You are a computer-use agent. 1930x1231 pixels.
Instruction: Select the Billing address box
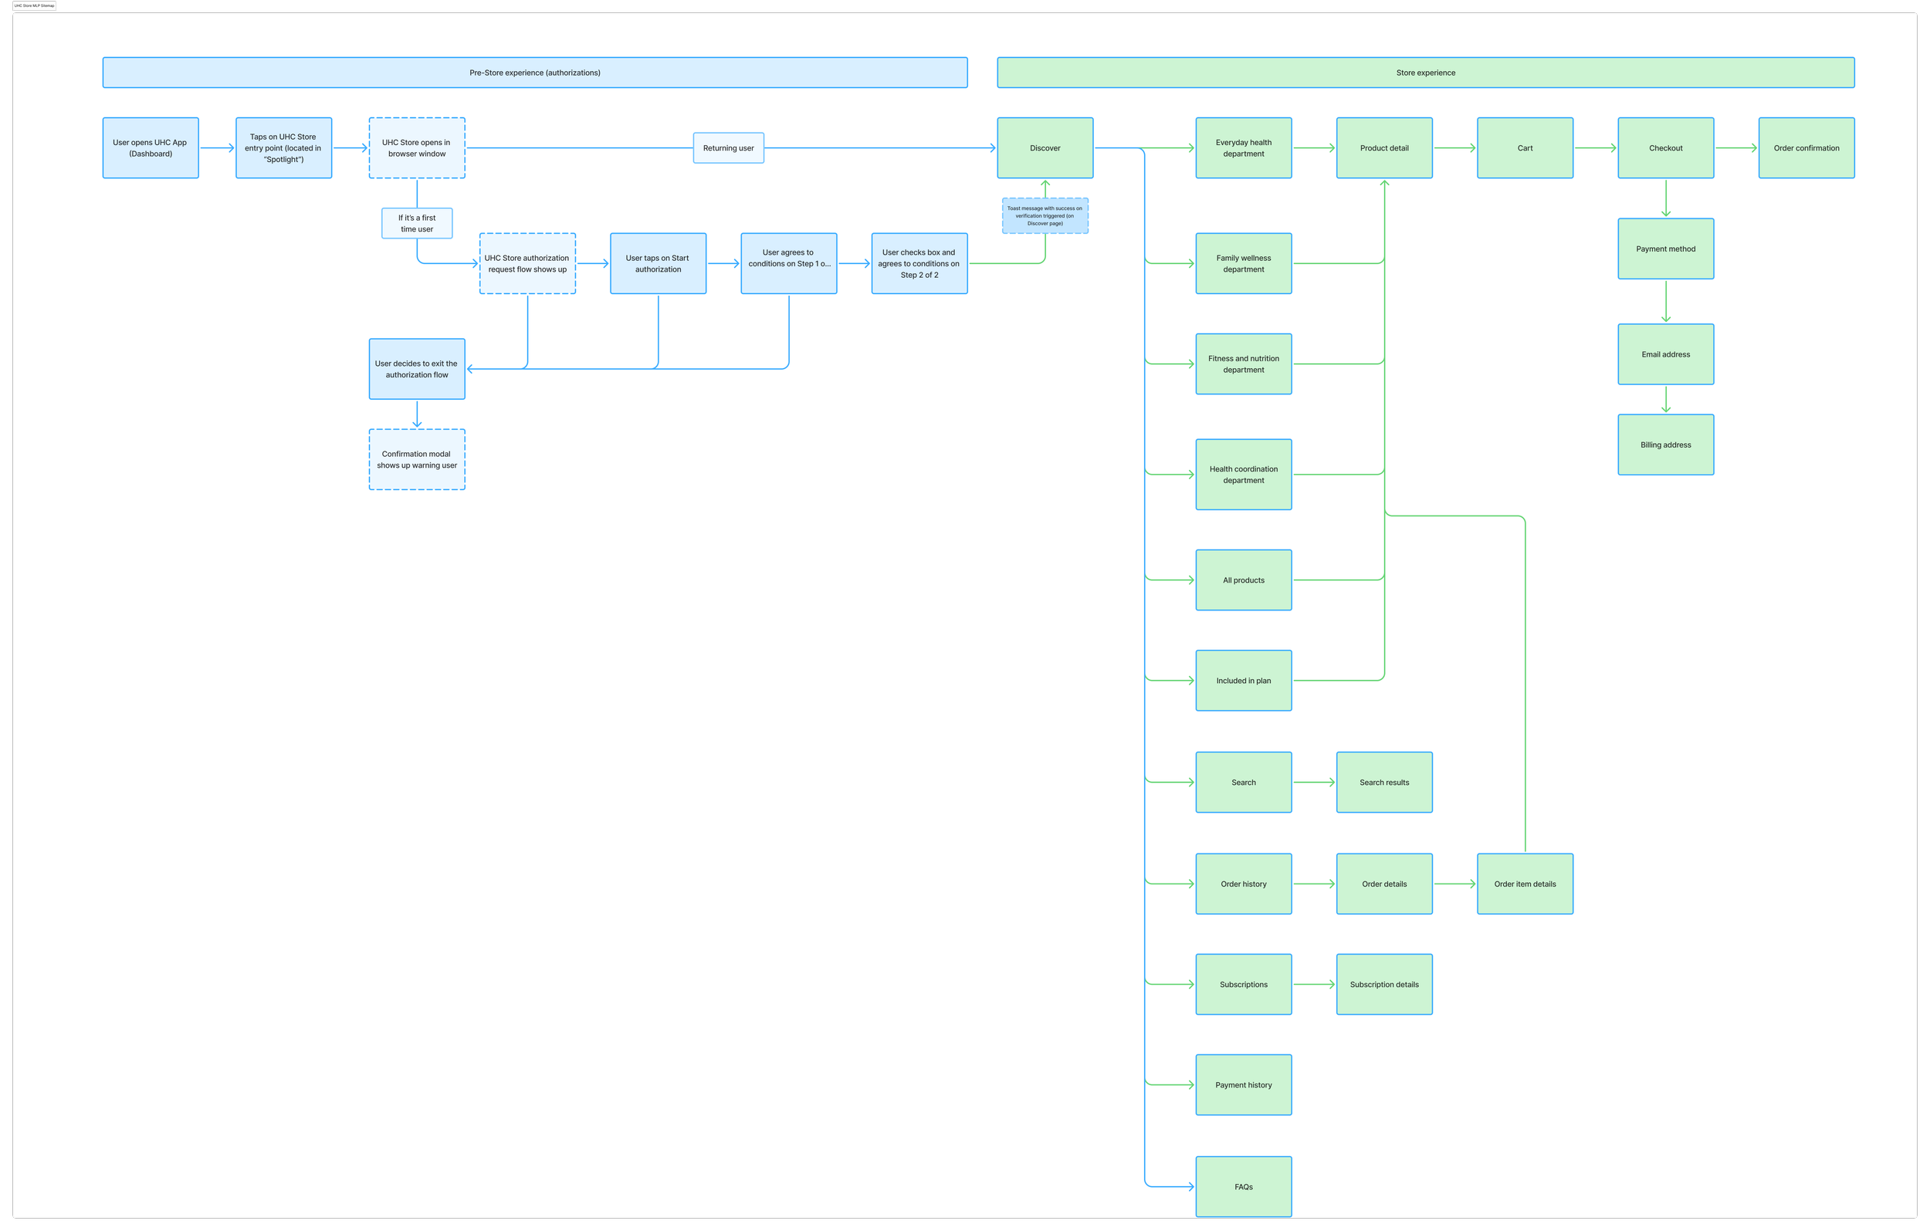coord(1664,444)
